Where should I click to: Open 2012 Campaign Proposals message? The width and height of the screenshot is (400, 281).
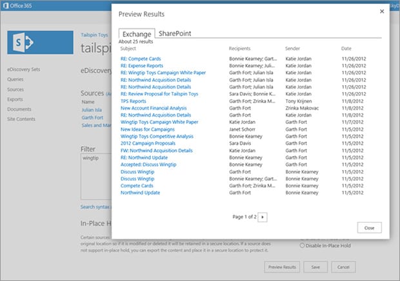148,143
